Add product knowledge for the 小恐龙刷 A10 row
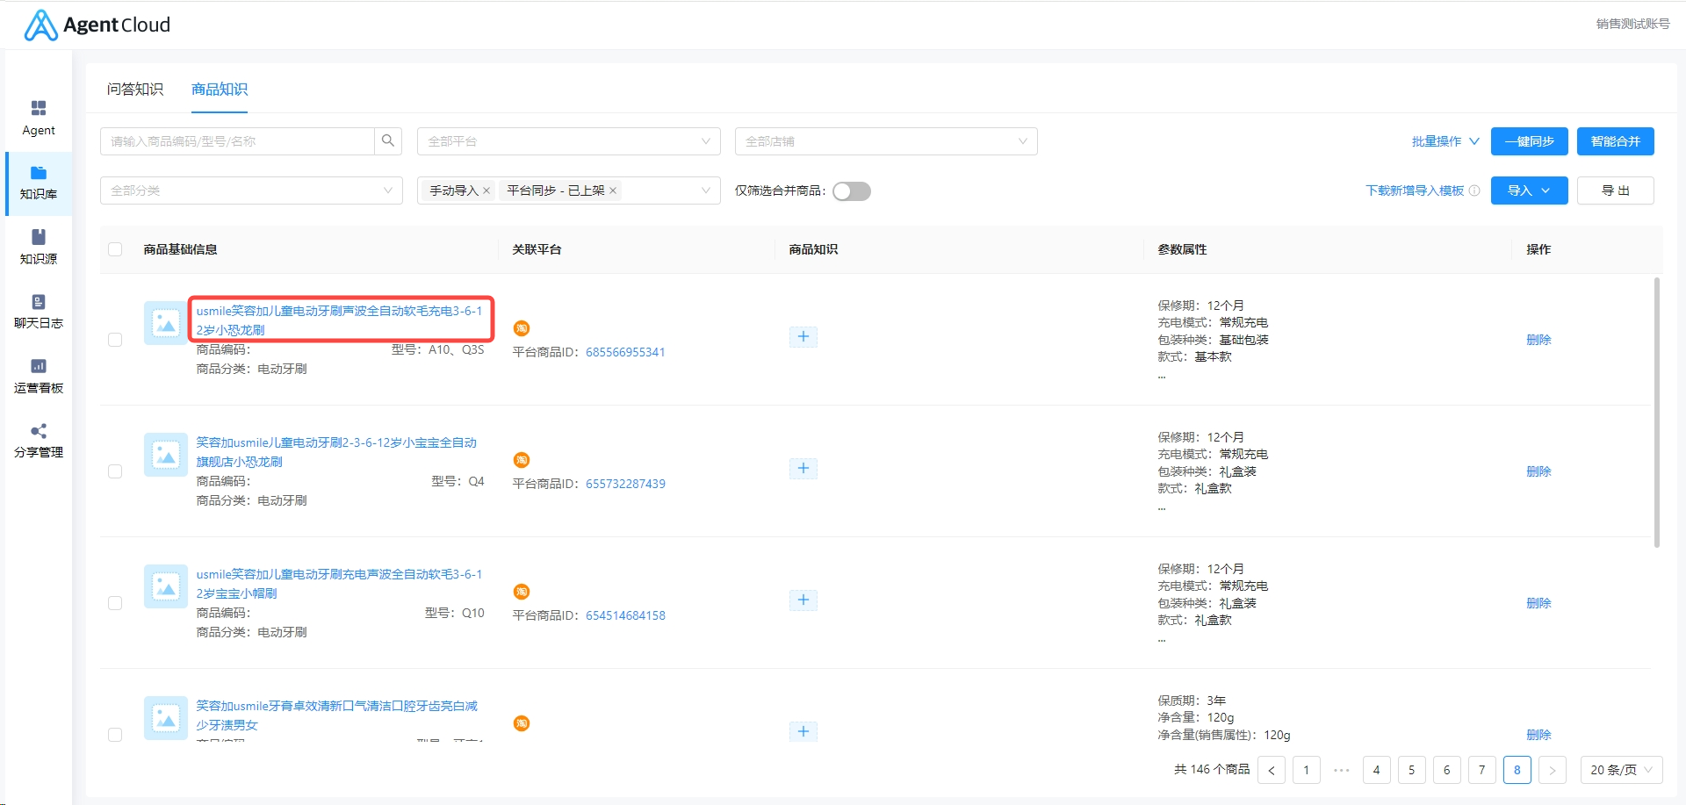The height and width of the screenshot is (805, 1686). click(803, 336)
